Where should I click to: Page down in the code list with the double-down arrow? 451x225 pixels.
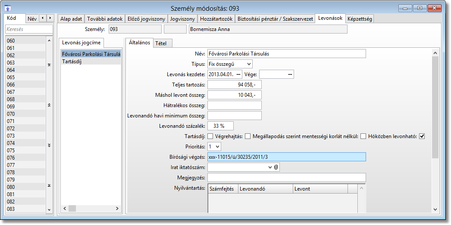49,145
